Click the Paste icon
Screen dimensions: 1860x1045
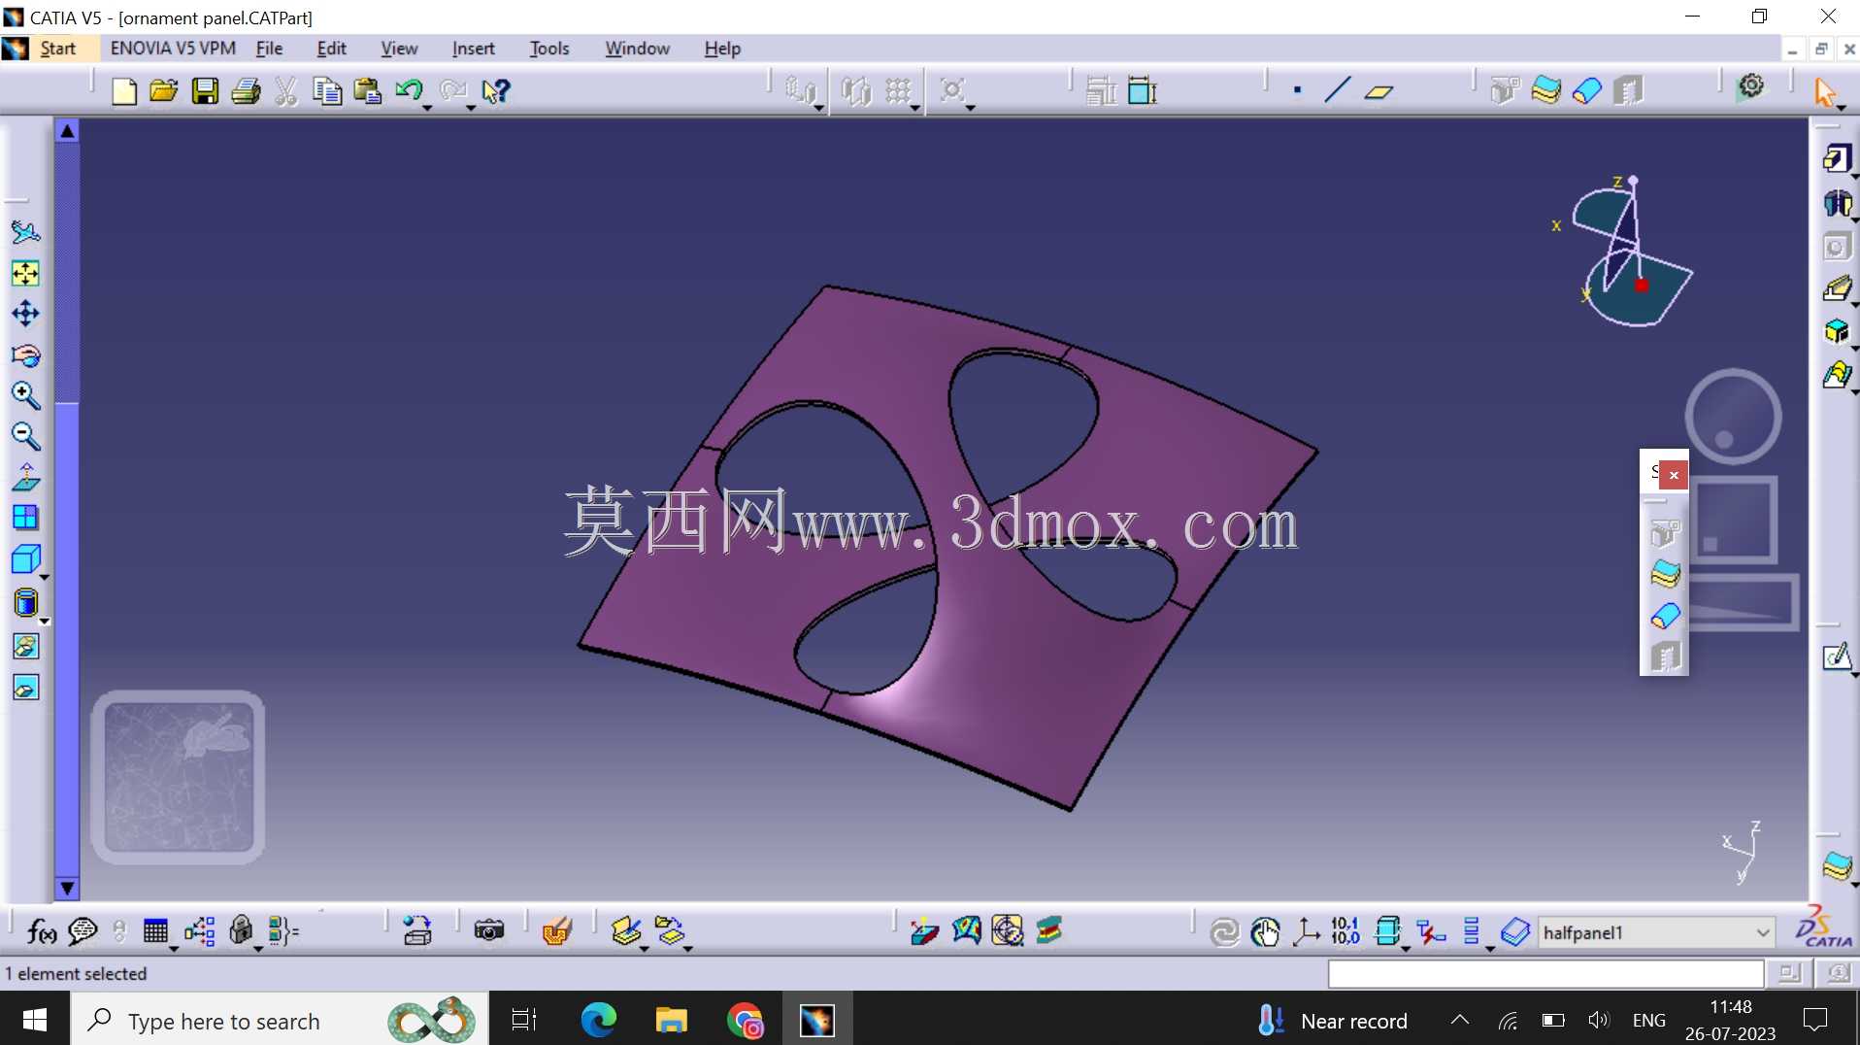[367, 91]
